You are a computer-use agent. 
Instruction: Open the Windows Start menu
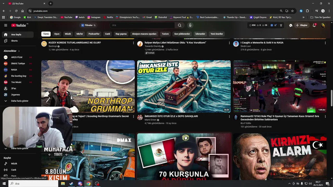coord(4,184)
